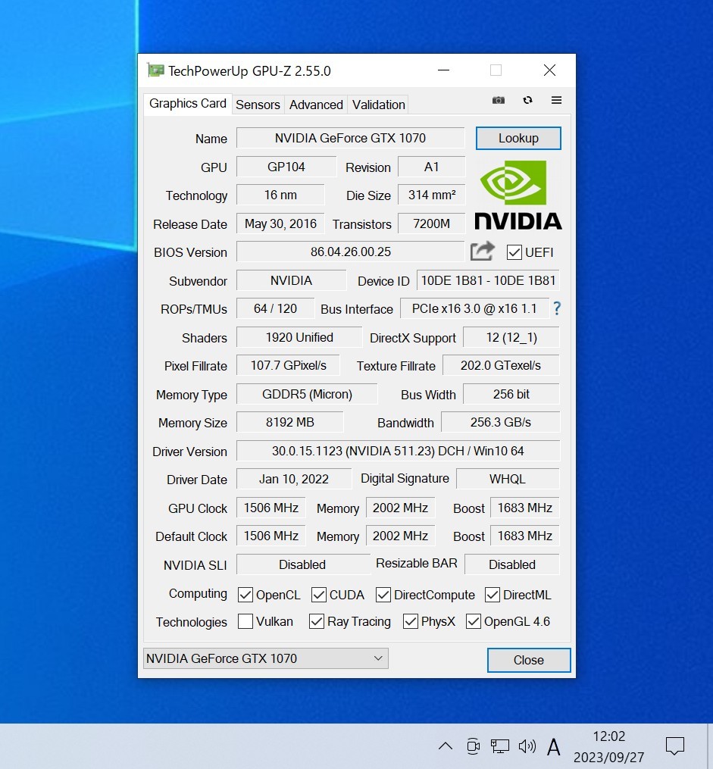The image size is (713, 769).
Task: Click the Lookup button
Action: (x=518, y=139)
